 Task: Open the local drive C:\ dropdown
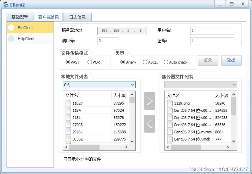point(99,85)
